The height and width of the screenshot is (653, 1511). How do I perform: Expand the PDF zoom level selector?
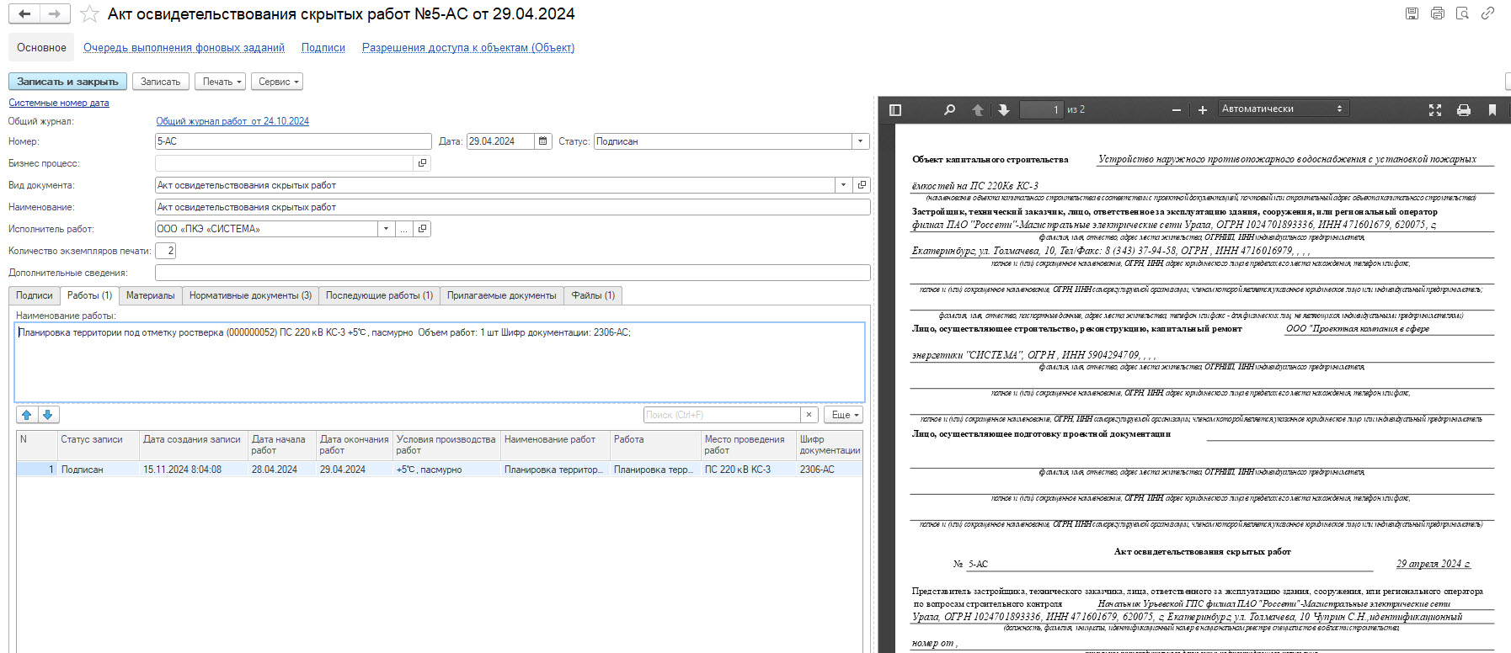[1283, 109]
